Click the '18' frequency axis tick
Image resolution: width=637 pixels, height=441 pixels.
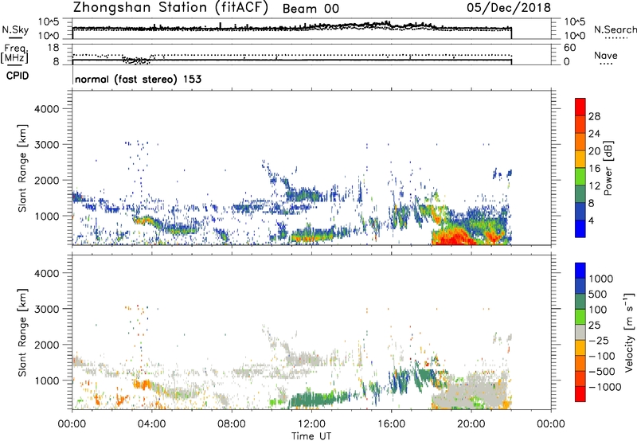tap(53, 48)
